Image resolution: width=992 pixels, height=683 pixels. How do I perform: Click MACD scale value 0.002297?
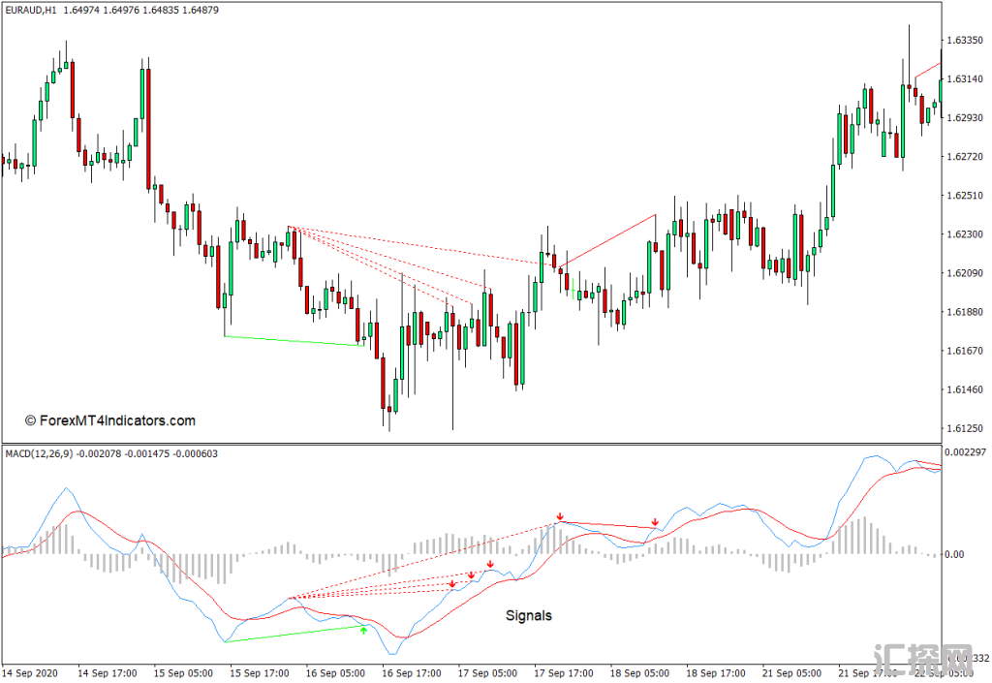coord(966,452)
